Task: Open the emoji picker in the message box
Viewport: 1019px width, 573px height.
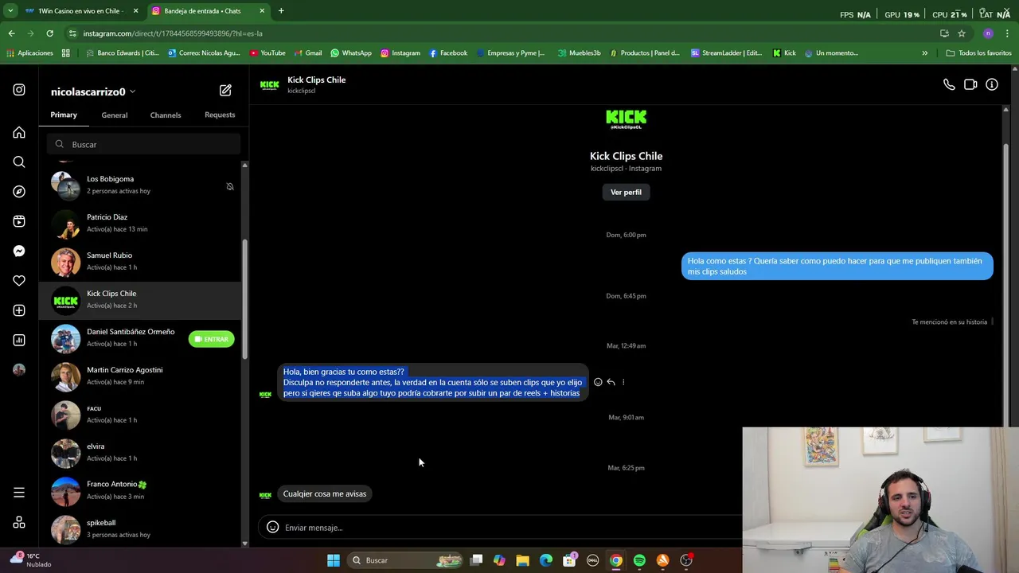Action: [x=272, y=527]
